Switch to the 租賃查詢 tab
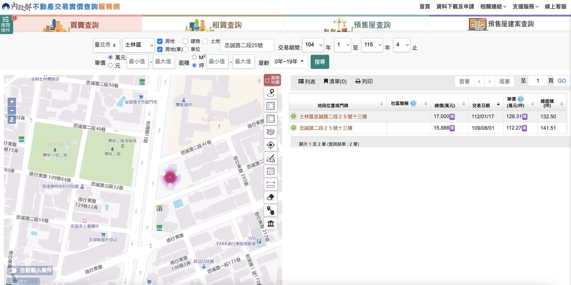 [x=214, y=25]
